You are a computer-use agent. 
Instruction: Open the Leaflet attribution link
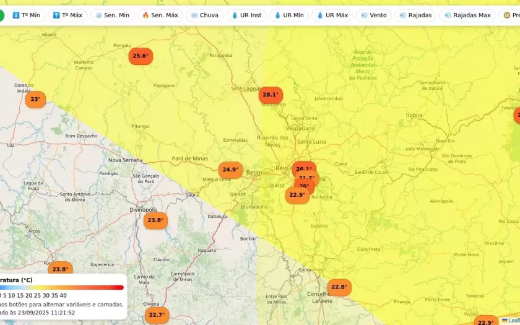(513, 320)
